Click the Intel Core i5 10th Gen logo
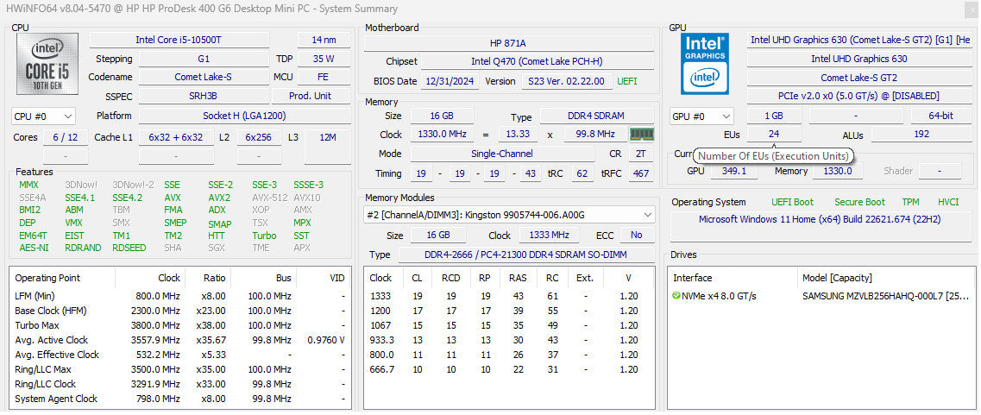This screenshot has height=415, width=981. point(47,63)
